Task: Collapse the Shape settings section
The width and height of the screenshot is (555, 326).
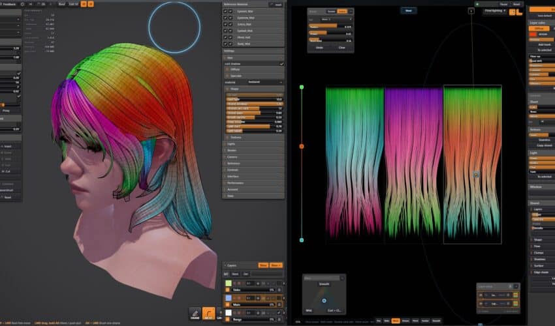Action: pyautogui.click(x=253, y=89)
